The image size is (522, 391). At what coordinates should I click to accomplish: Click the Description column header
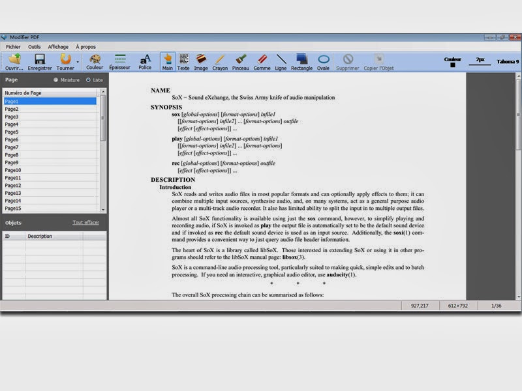coord(54,236)
